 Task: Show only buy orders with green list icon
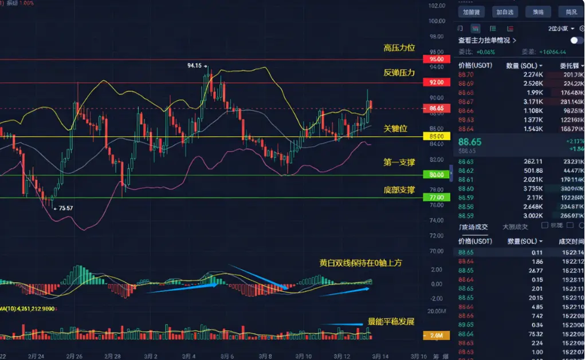[493, 28]
